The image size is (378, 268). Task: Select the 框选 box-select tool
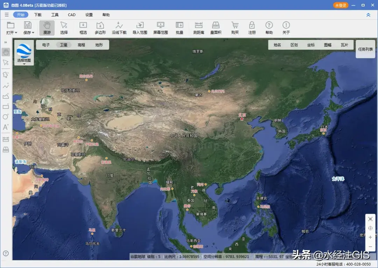83,28
